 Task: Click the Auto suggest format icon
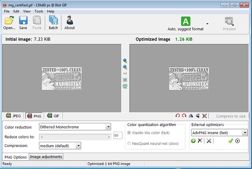[x=185, y=21]
